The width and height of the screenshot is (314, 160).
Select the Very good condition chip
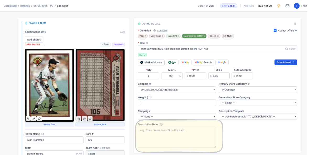click(x=157, y=36)
